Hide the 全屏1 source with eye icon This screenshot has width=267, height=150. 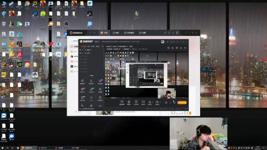tap(80, 53)
